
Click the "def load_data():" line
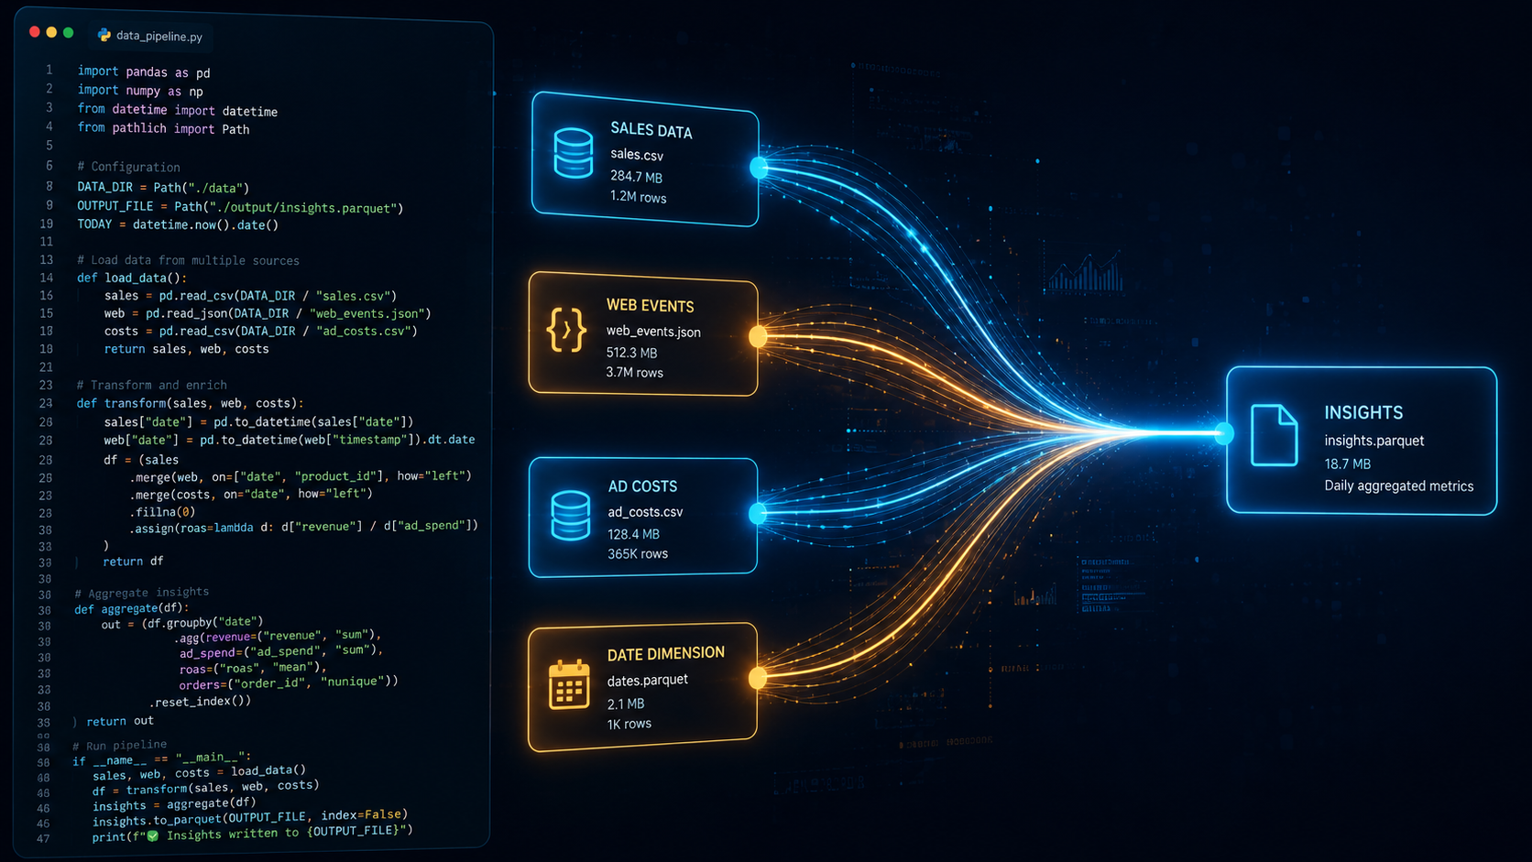point(132,278)
